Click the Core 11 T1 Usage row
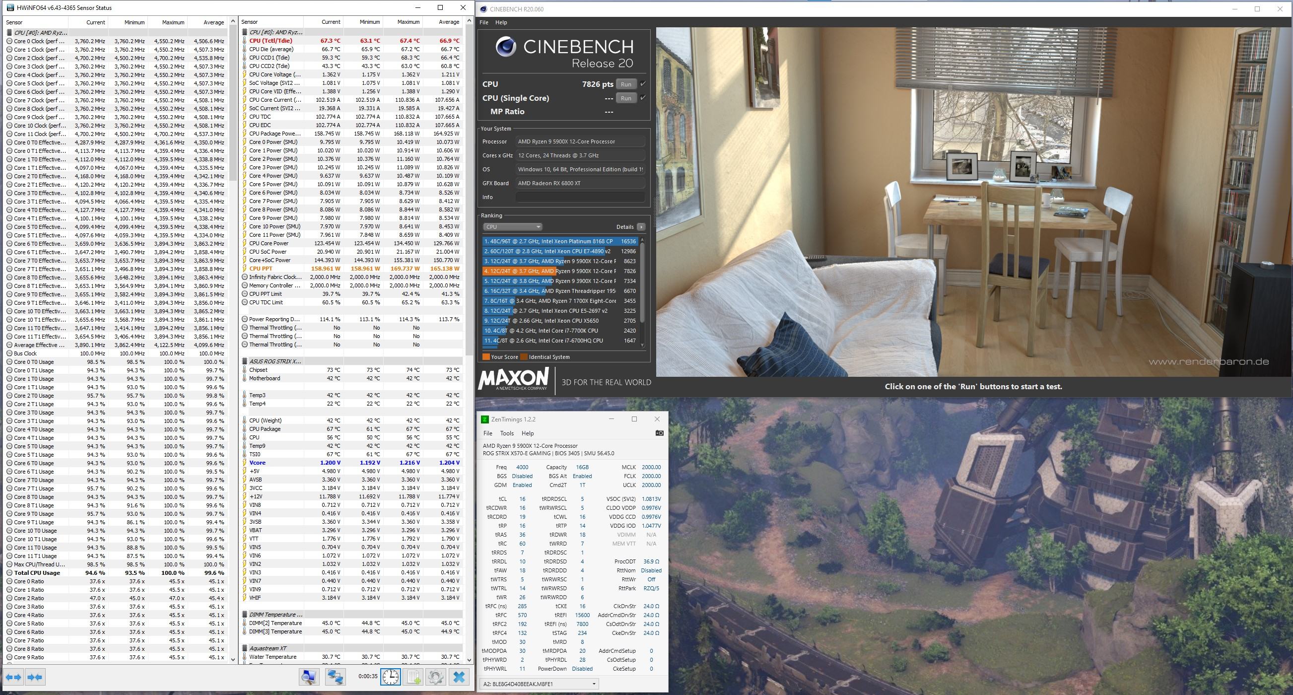The image size is (1293, 695). coord(116,556)
